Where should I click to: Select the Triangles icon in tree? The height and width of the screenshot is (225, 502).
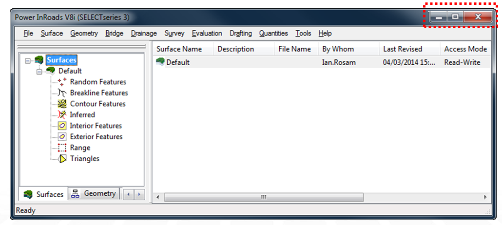coord(62,158)
